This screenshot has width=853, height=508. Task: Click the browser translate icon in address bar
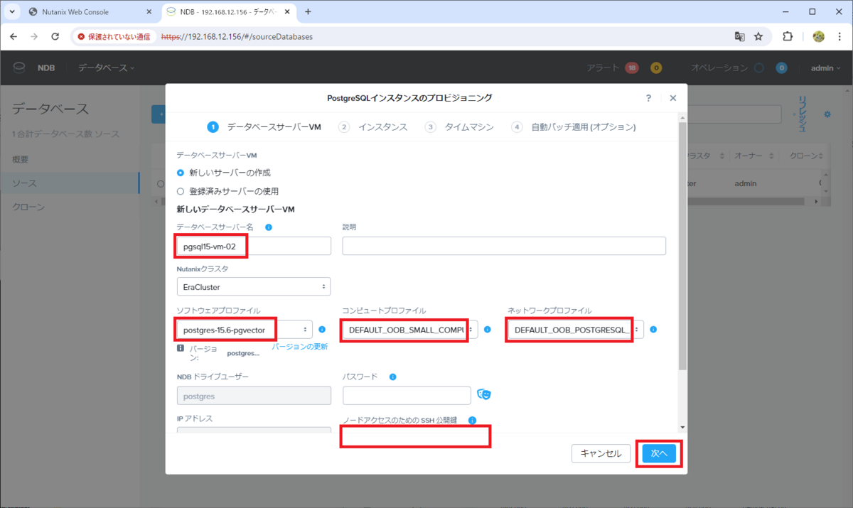point(739,36)
